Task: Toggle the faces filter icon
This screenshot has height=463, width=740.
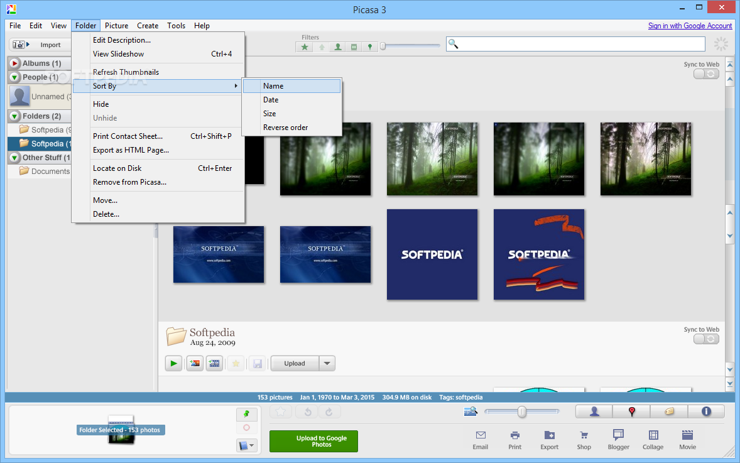Action: pyautogui.click(x=338, y=46)
